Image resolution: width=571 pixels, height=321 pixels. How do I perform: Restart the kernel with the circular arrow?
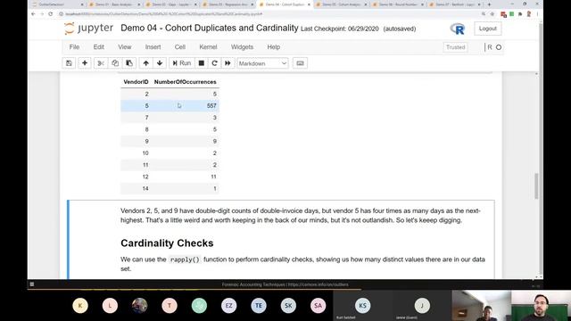pyautogui.click(x=214, y=63)
